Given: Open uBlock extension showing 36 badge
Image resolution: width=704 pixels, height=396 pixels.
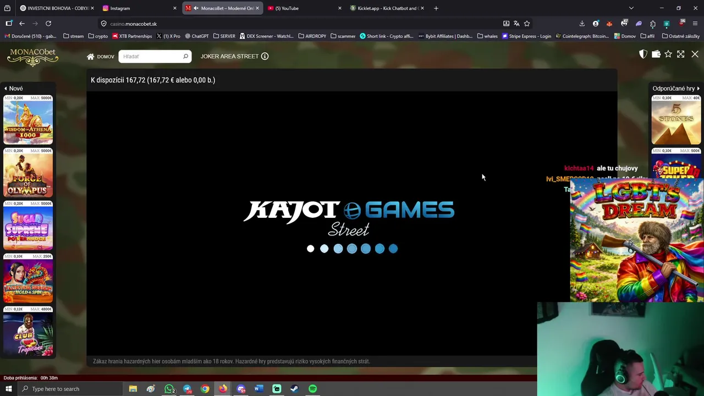Looking at the screenshot, I should point(681,24).
